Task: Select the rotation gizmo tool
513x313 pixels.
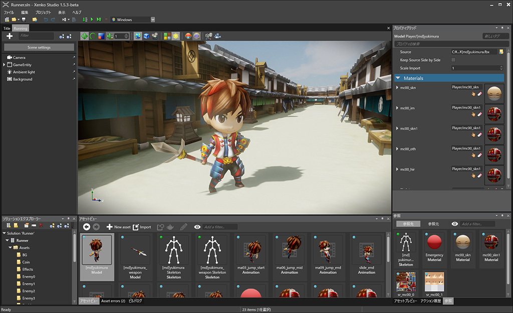Action: (93, 36)
